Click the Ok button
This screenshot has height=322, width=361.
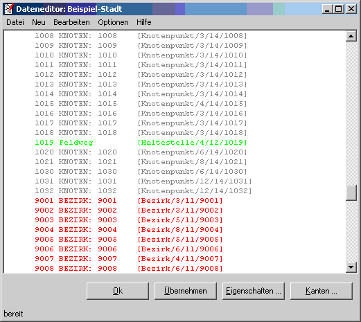pos(118,291)
